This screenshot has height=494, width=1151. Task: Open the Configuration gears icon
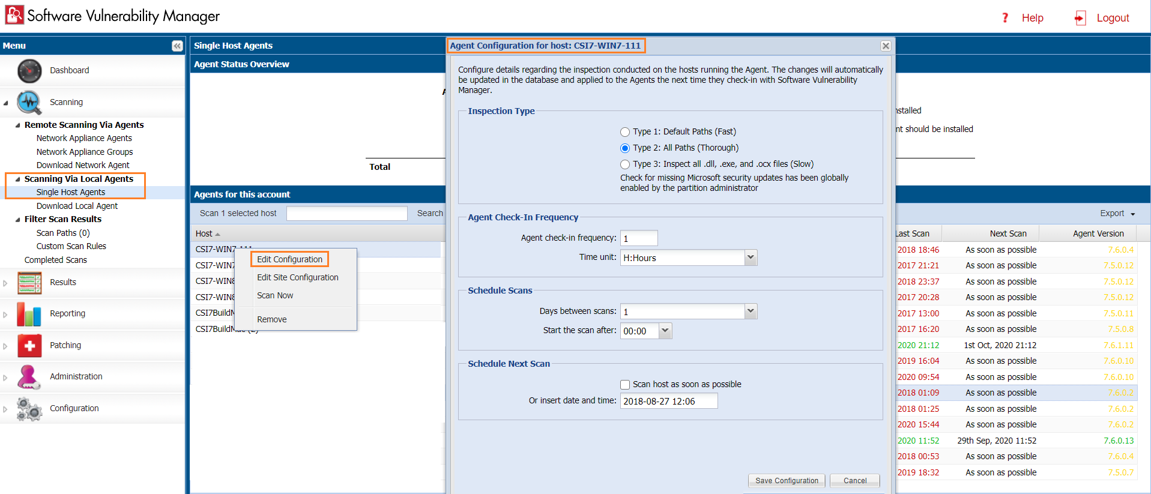29,409
